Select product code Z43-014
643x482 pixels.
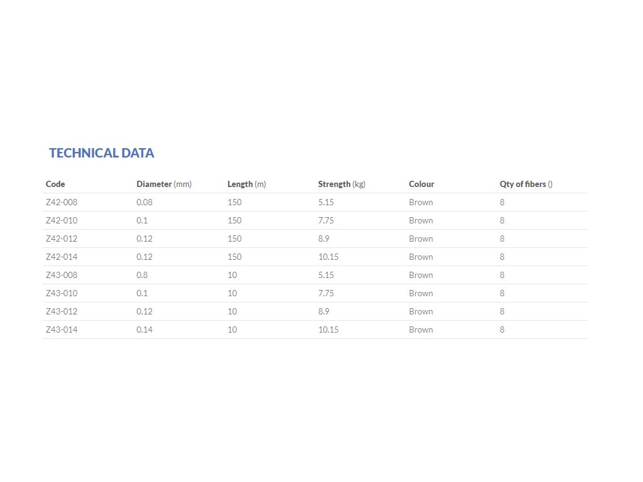tap(62, 330)
